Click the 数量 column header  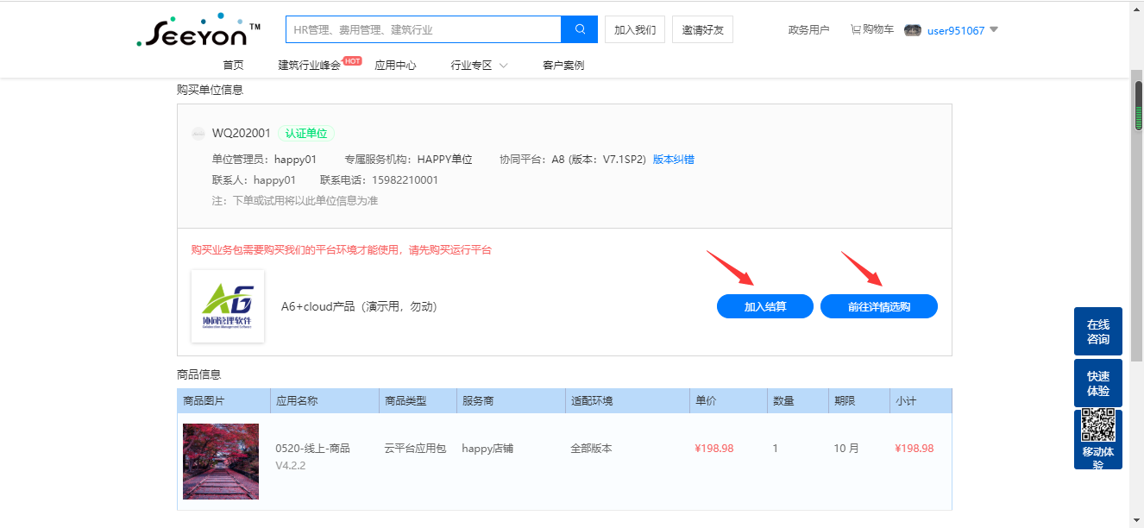(798, 401)
